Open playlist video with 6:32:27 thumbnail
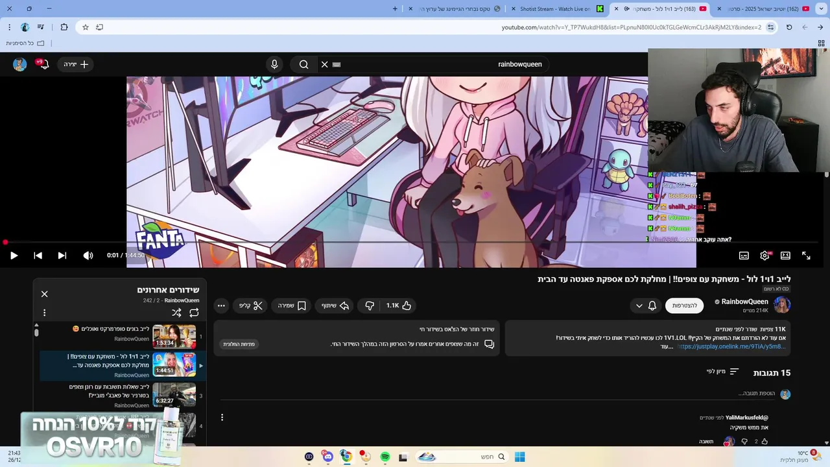The height and width of the screenshot is (467, 830). (x=174, y=395)
